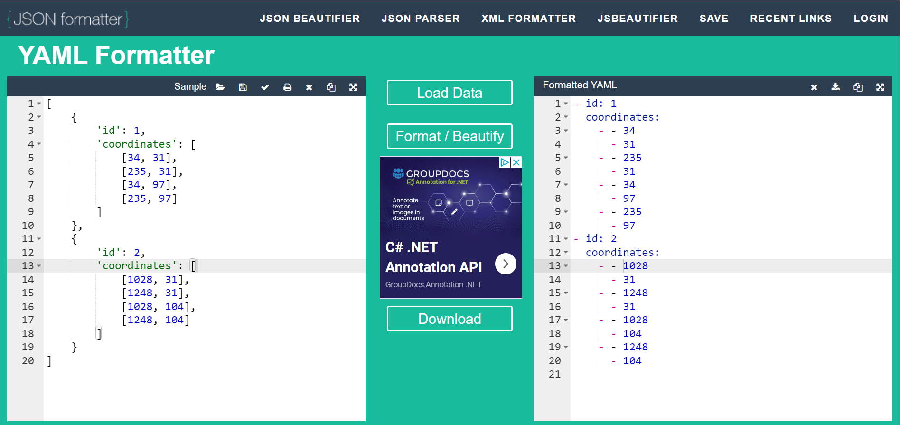Open the LOGIN page
The height and width of the screenshot is (425, 900).
click(871, 19)
